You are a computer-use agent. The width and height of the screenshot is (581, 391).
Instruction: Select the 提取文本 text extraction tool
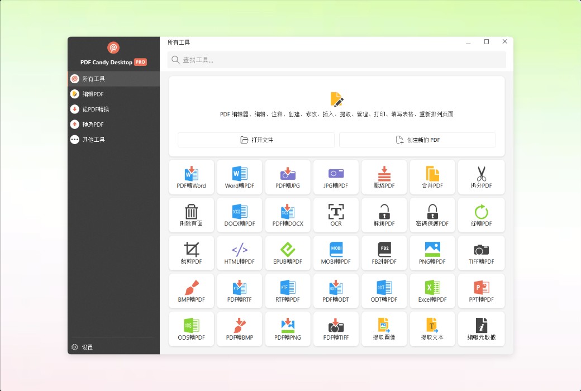(432, 329)
